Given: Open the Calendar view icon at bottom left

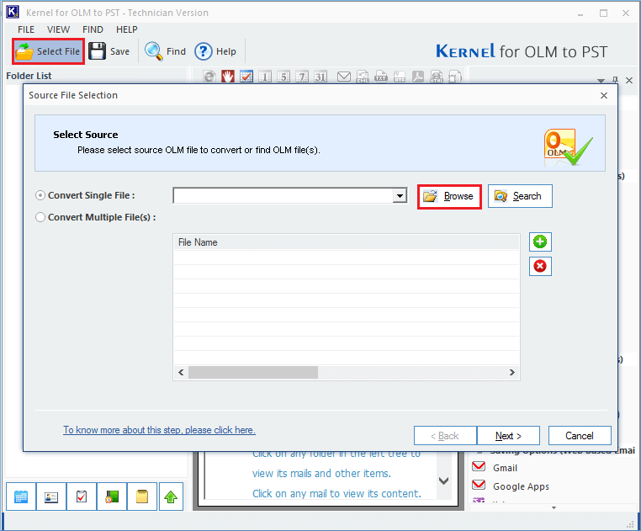Looking at the screenshot, I should coord(21,496).
